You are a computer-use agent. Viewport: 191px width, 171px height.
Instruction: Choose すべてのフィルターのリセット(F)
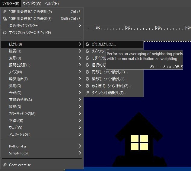pos(42,33)
